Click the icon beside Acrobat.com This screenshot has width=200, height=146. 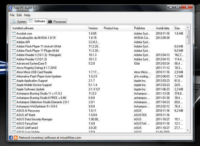point(14,33)
